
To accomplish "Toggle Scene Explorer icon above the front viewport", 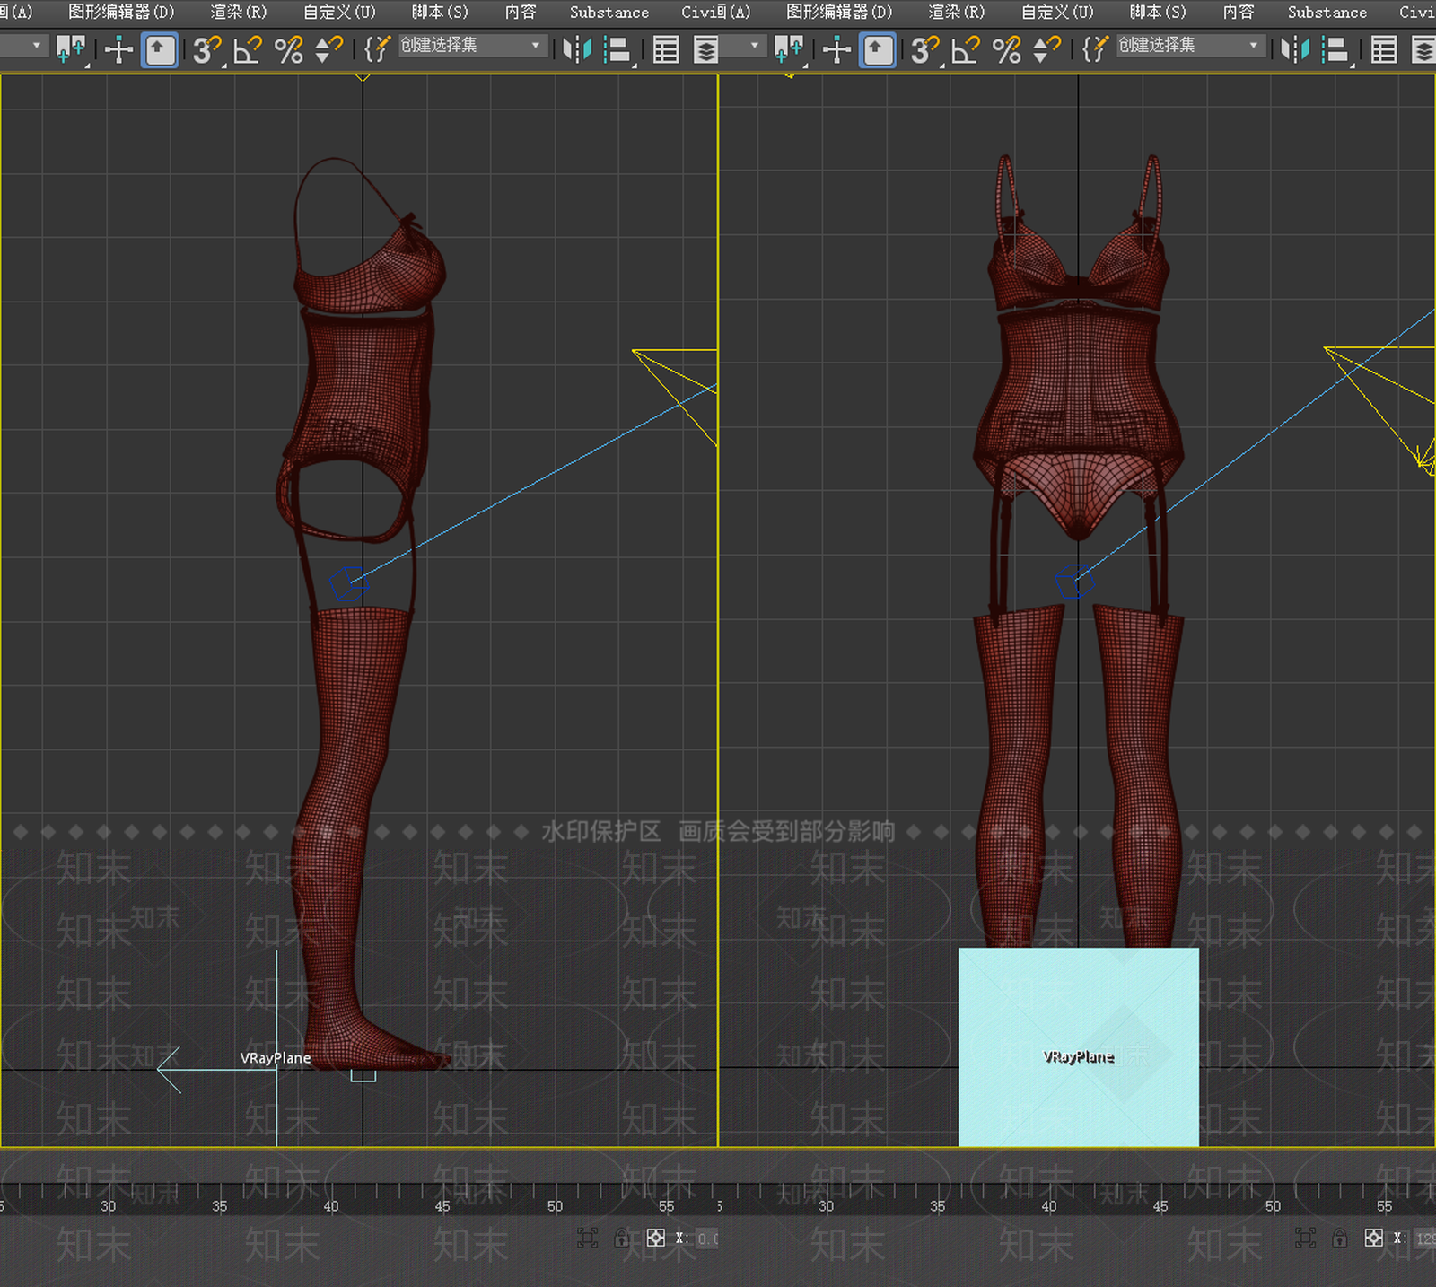I will (x=1384, y=49).
